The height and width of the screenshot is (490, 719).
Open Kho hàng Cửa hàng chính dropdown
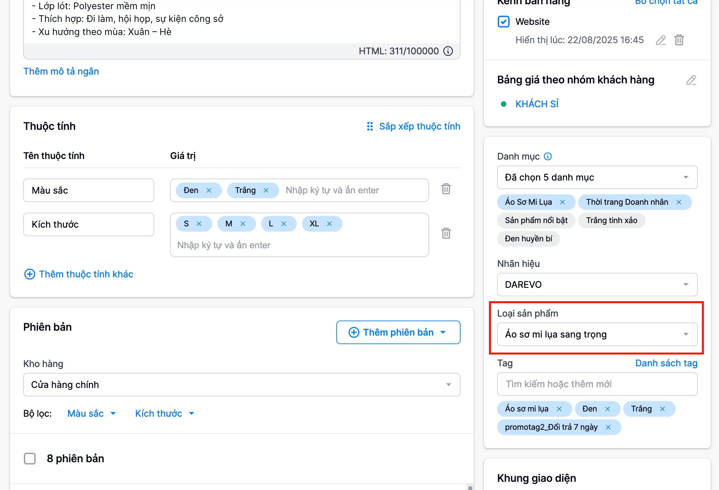(x=242, y=385)
